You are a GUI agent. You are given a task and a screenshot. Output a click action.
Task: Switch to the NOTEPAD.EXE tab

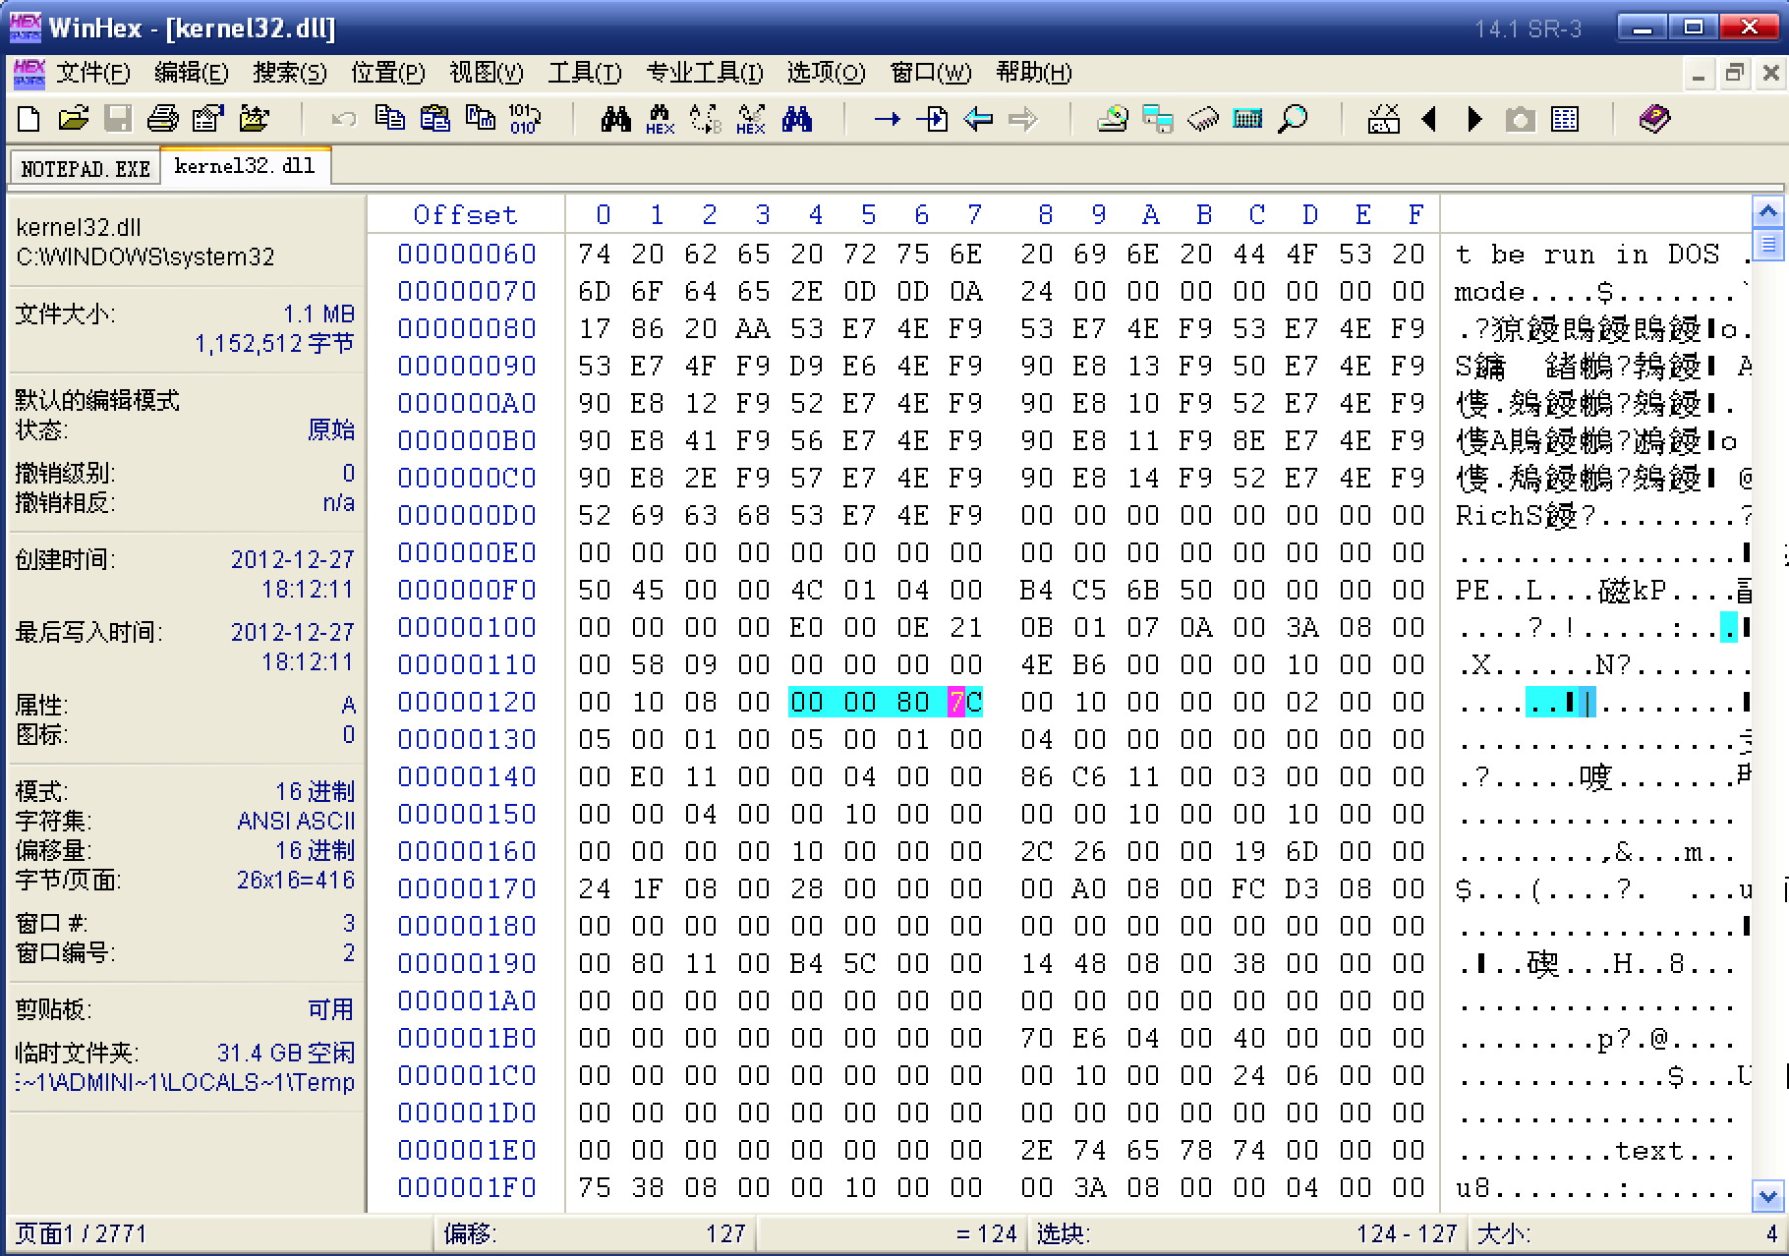pyautogui.click(x=83, y=166)
